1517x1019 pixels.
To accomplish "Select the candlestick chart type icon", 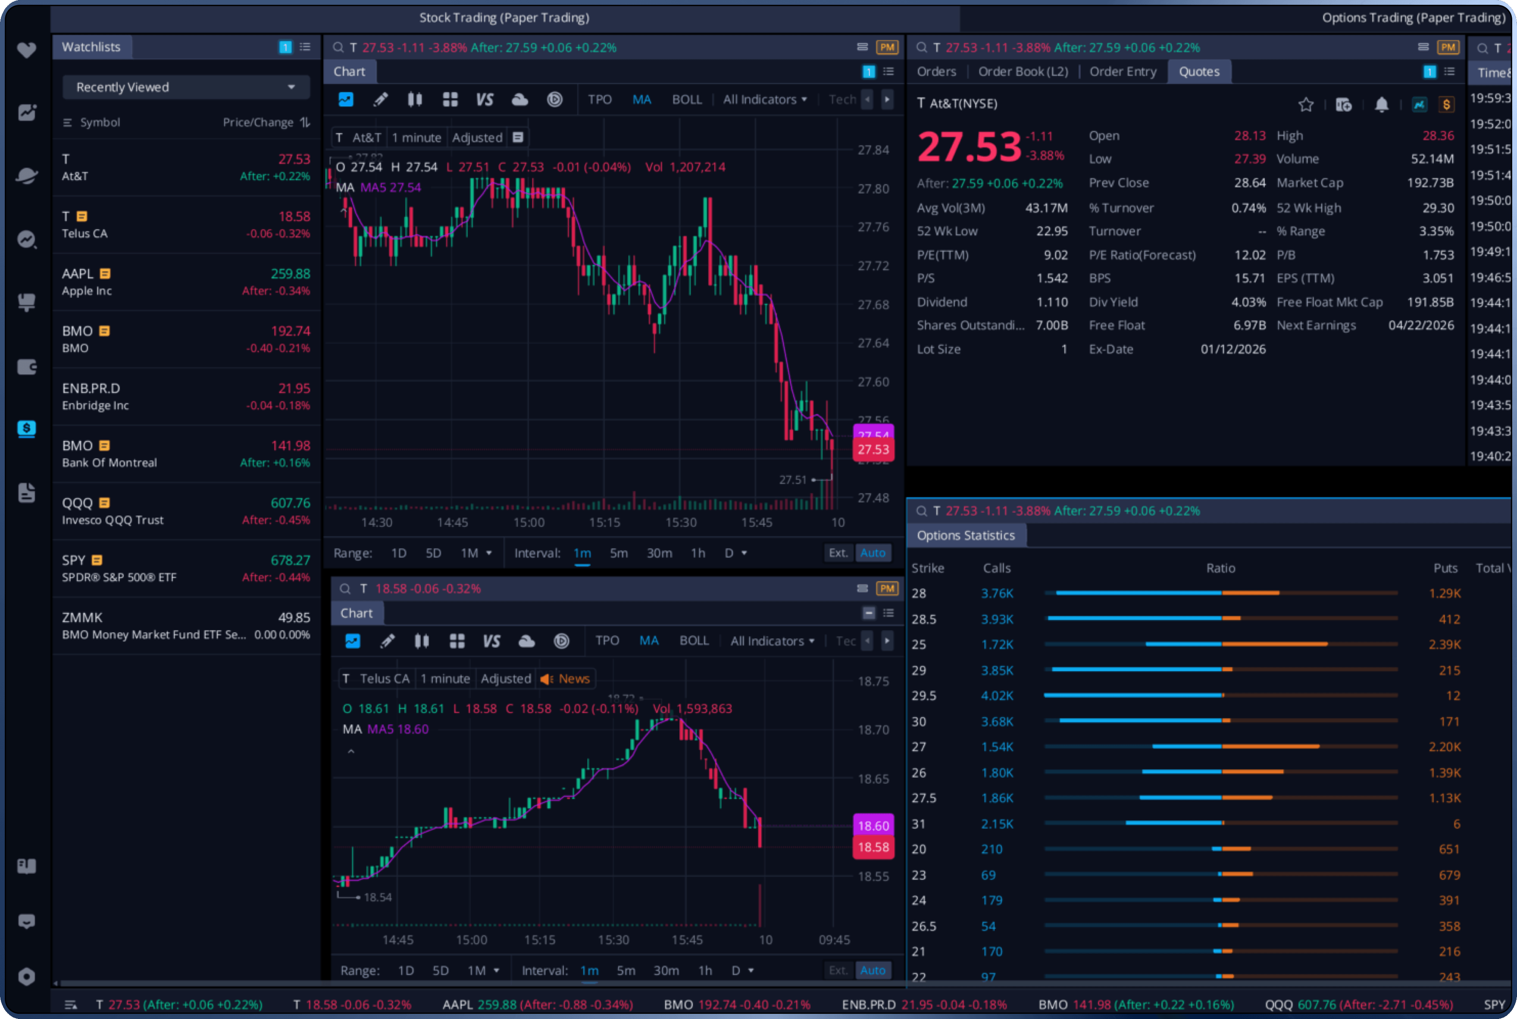I will click(415, 100).
